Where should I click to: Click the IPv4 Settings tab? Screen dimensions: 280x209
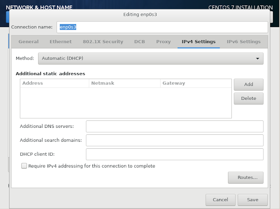199,41
